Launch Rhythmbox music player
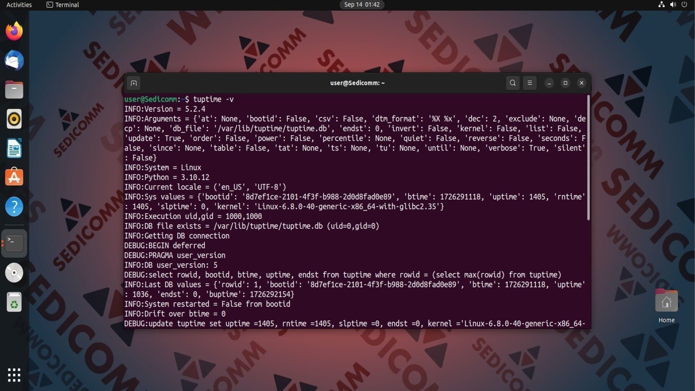Screen dimensions: 695x391 point(14,119)
